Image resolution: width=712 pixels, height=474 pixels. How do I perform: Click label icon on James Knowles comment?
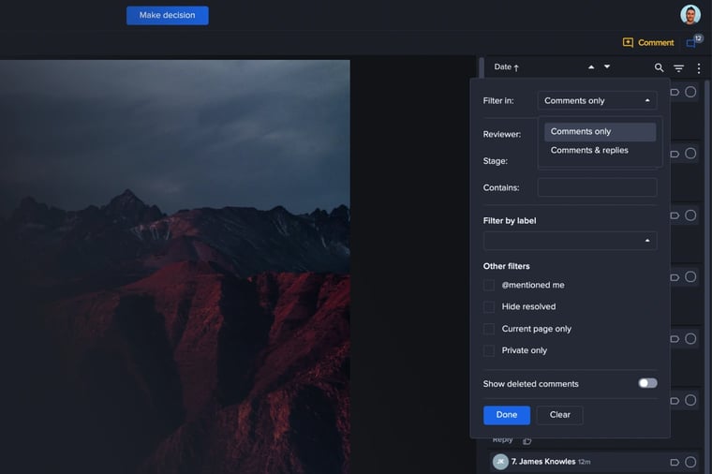(x=675, y=462)
